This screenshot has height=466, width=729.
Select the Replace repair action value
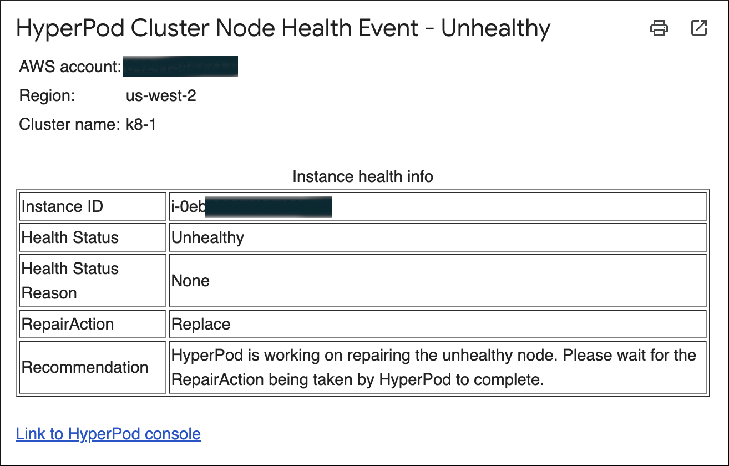pyautogui.click(x=201, y=324)
